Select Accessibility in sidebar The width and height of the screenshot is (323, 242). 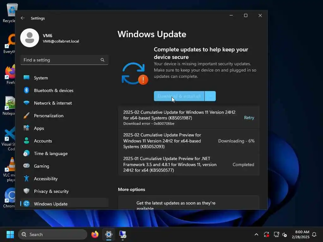tap(64, 179)
